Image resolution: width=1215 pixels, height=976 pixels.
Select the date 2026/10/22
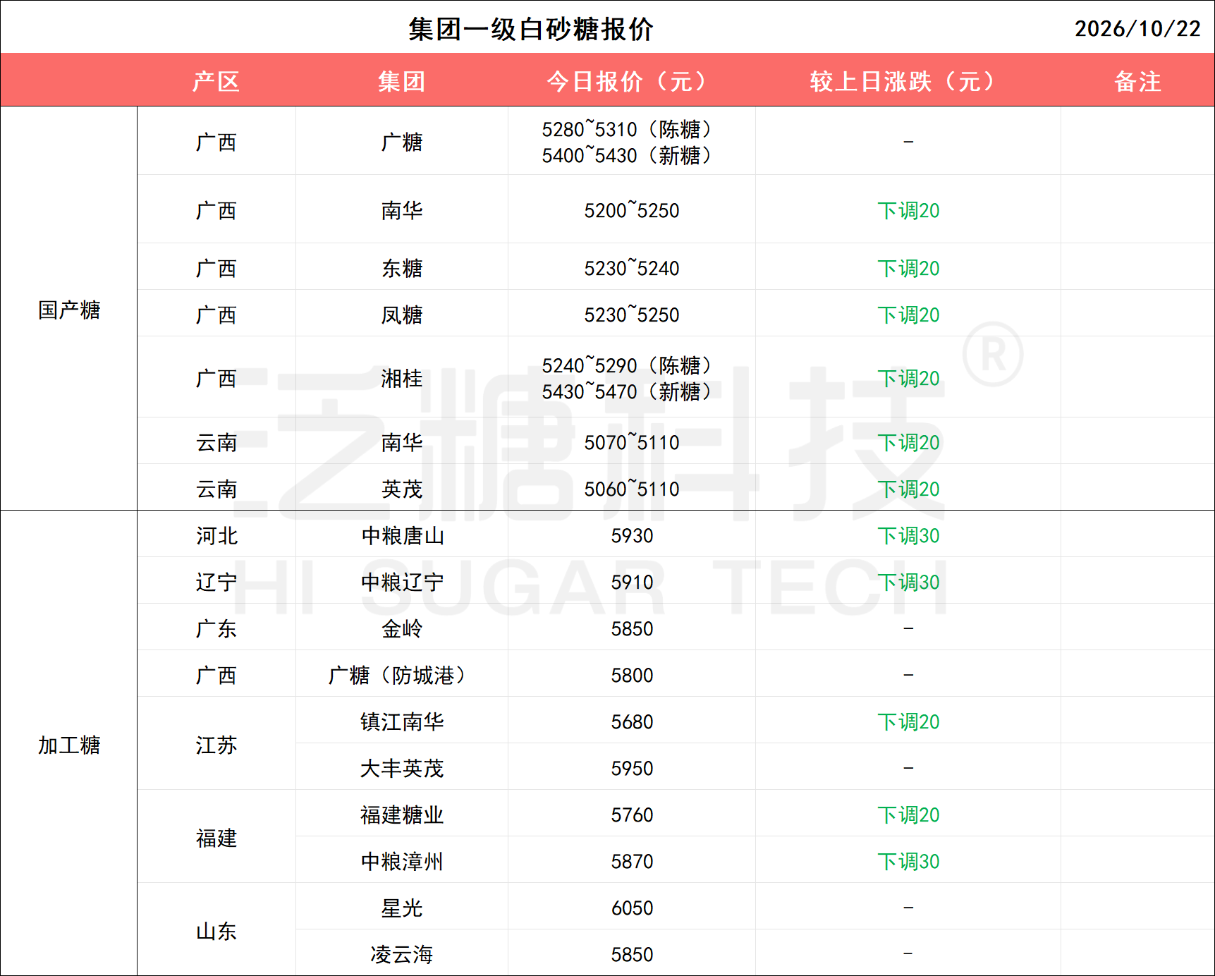click(x=1137, y=29)
